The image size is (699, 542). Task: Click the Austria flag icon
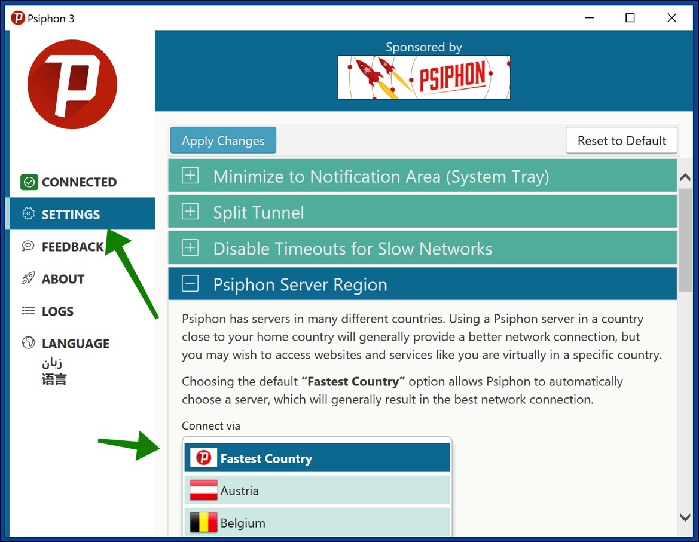204,491
